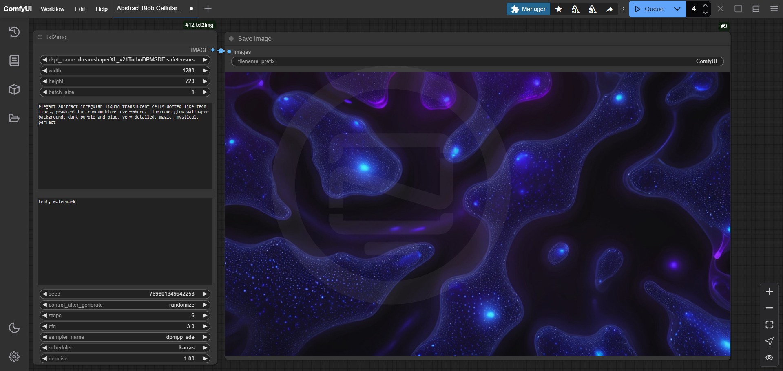Screen dimensions: 783x371
Task: Toggle link visibility eye icon
Action: click(x=769, y=358)
